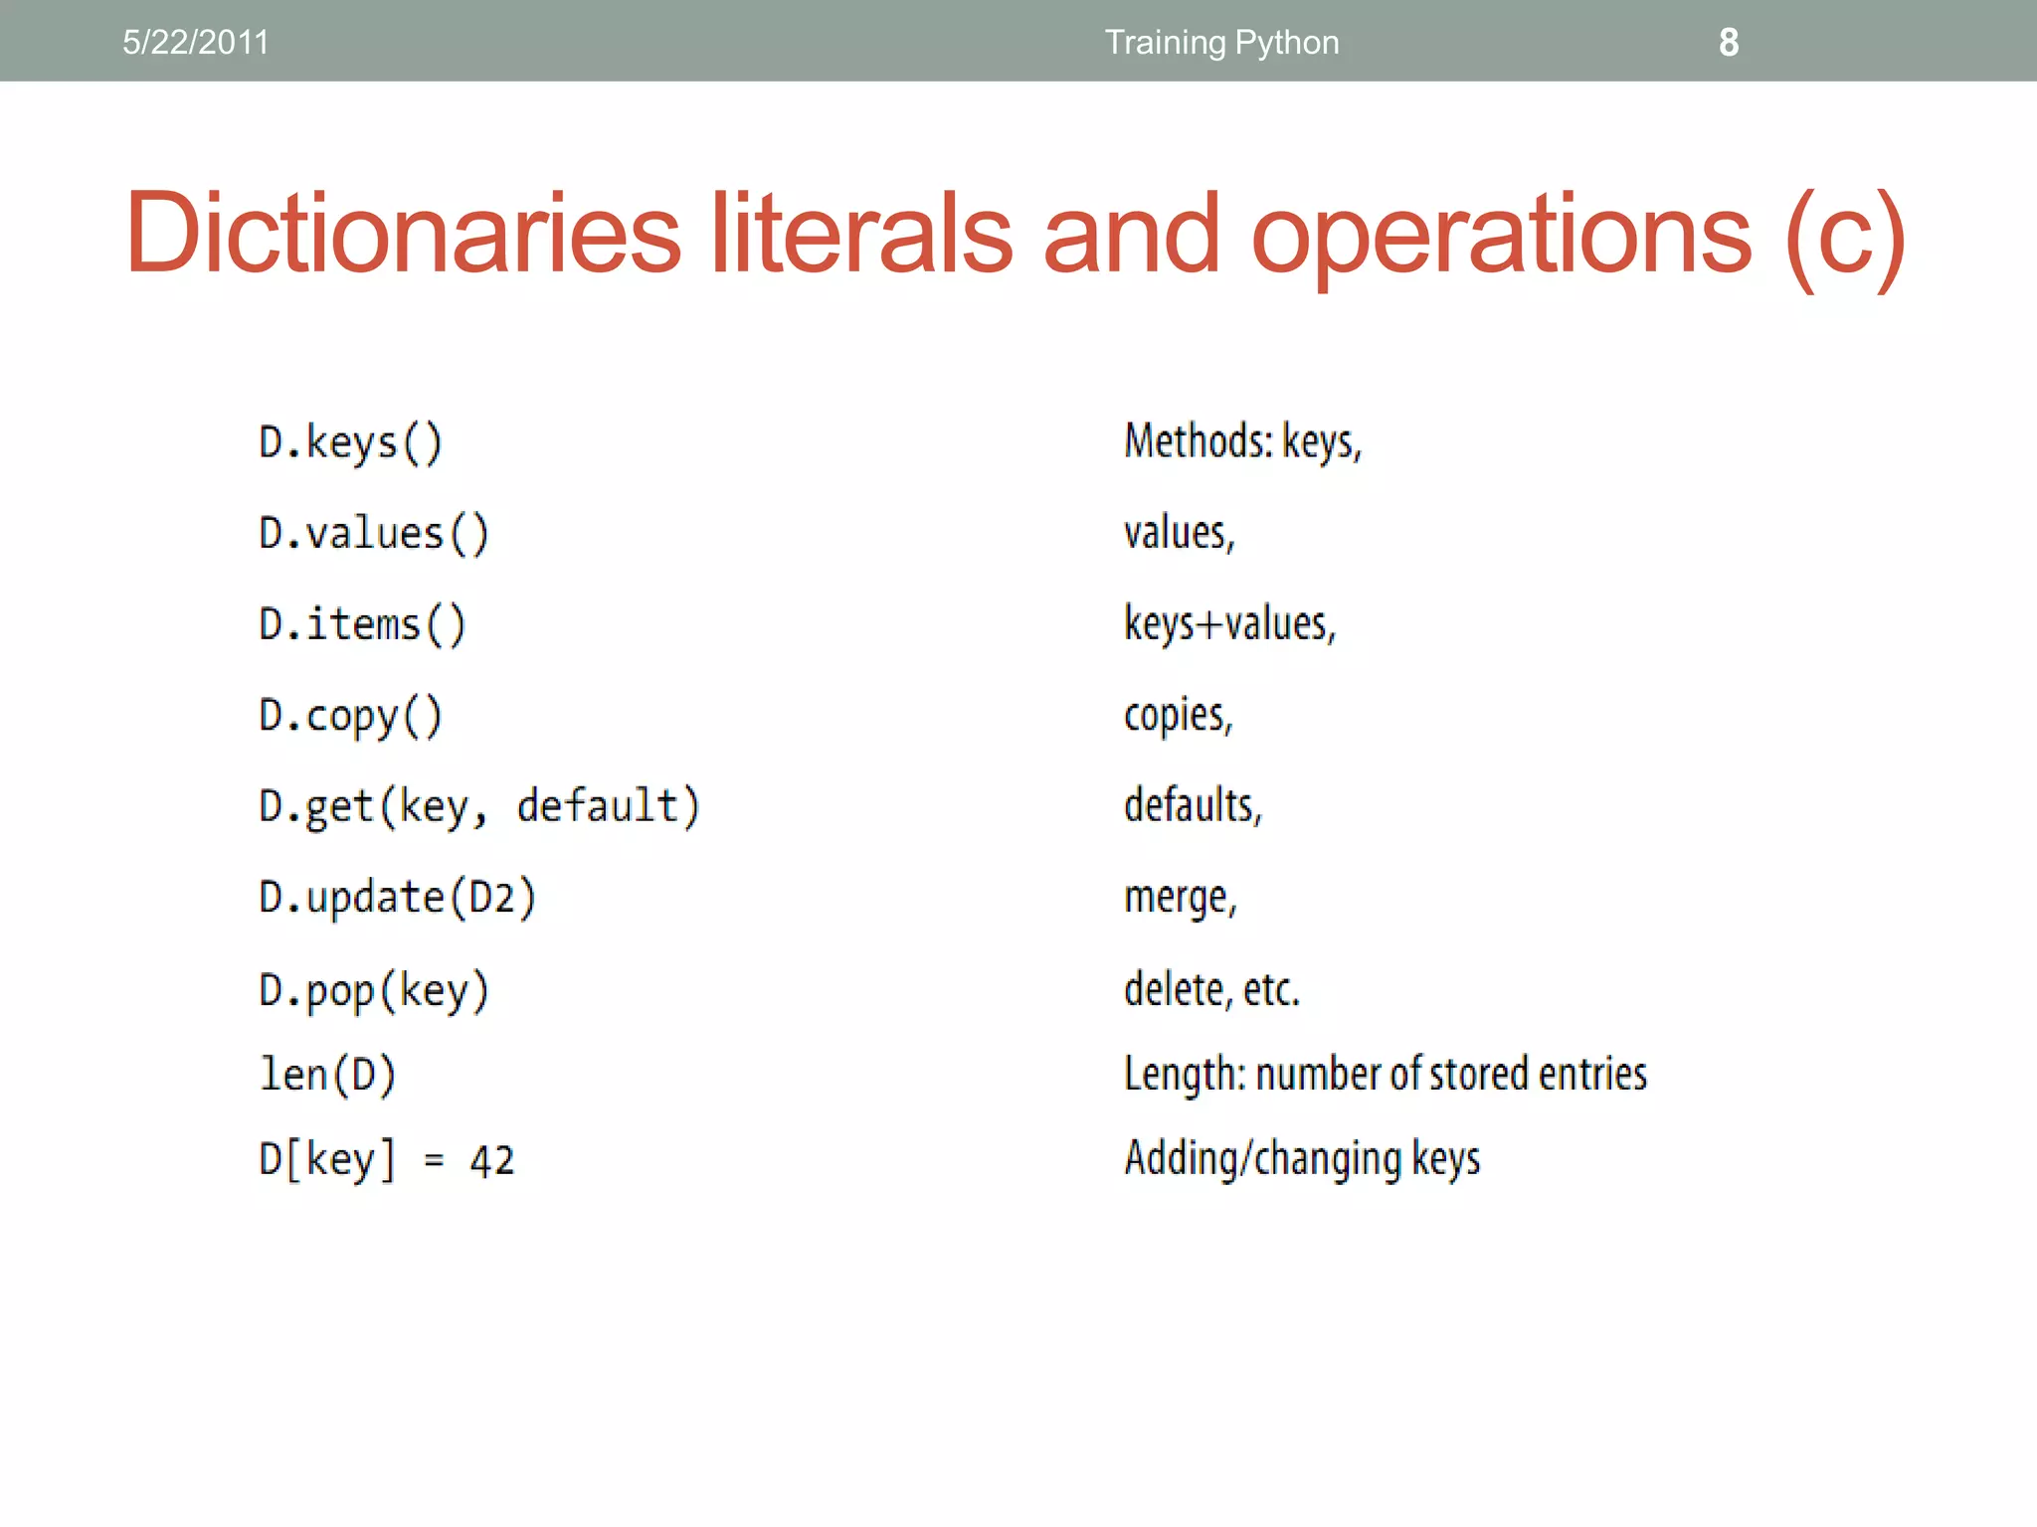Click the 'defaults,' description text
The width and height of the screenshot is (2037, 1527).
[1193, 805]
